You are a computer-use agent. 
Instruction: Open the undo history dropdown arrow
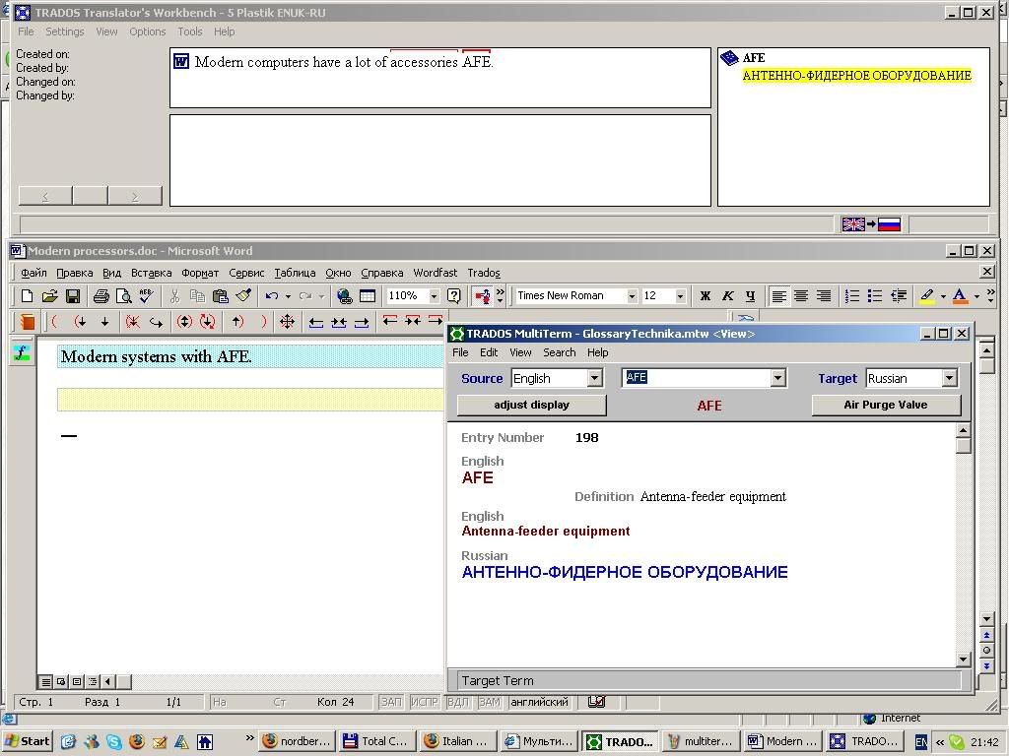288,296
